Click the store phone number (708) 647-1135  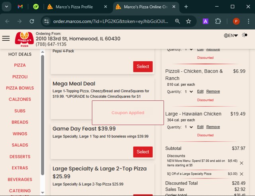(51, 44)
